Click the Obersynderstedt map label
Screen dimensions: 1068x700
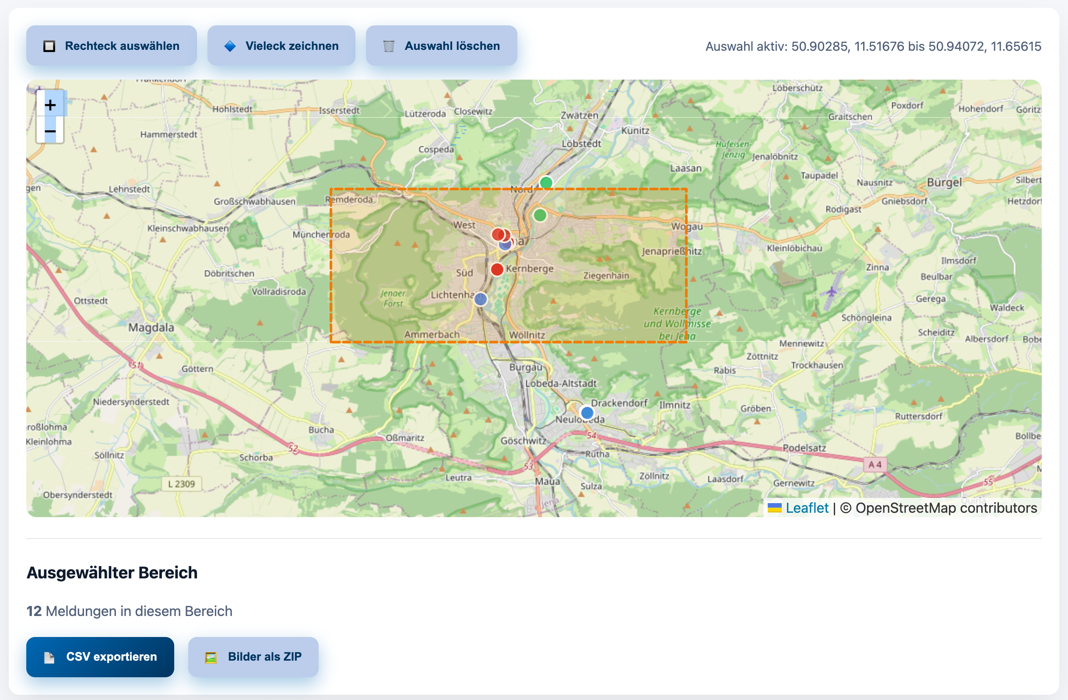(x=77, y=495)
